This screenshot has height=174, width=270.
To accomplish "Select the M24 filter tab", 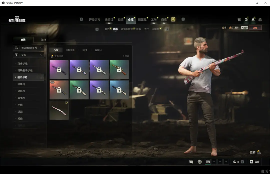I will pos(84,50).
